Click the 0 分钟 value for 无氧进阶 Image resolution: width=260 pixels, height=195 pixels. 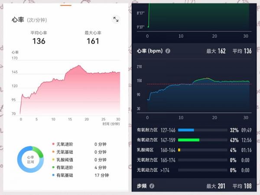coord(101,144)
